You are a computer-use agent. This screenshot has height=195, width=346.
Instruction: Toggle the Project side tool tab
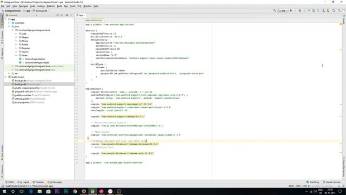(x=2, y=21)
